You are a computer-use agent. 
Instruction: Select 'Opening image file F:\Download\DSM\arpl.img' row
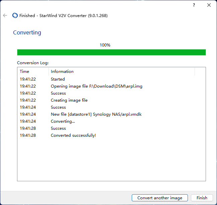click(x=111, y=86)
